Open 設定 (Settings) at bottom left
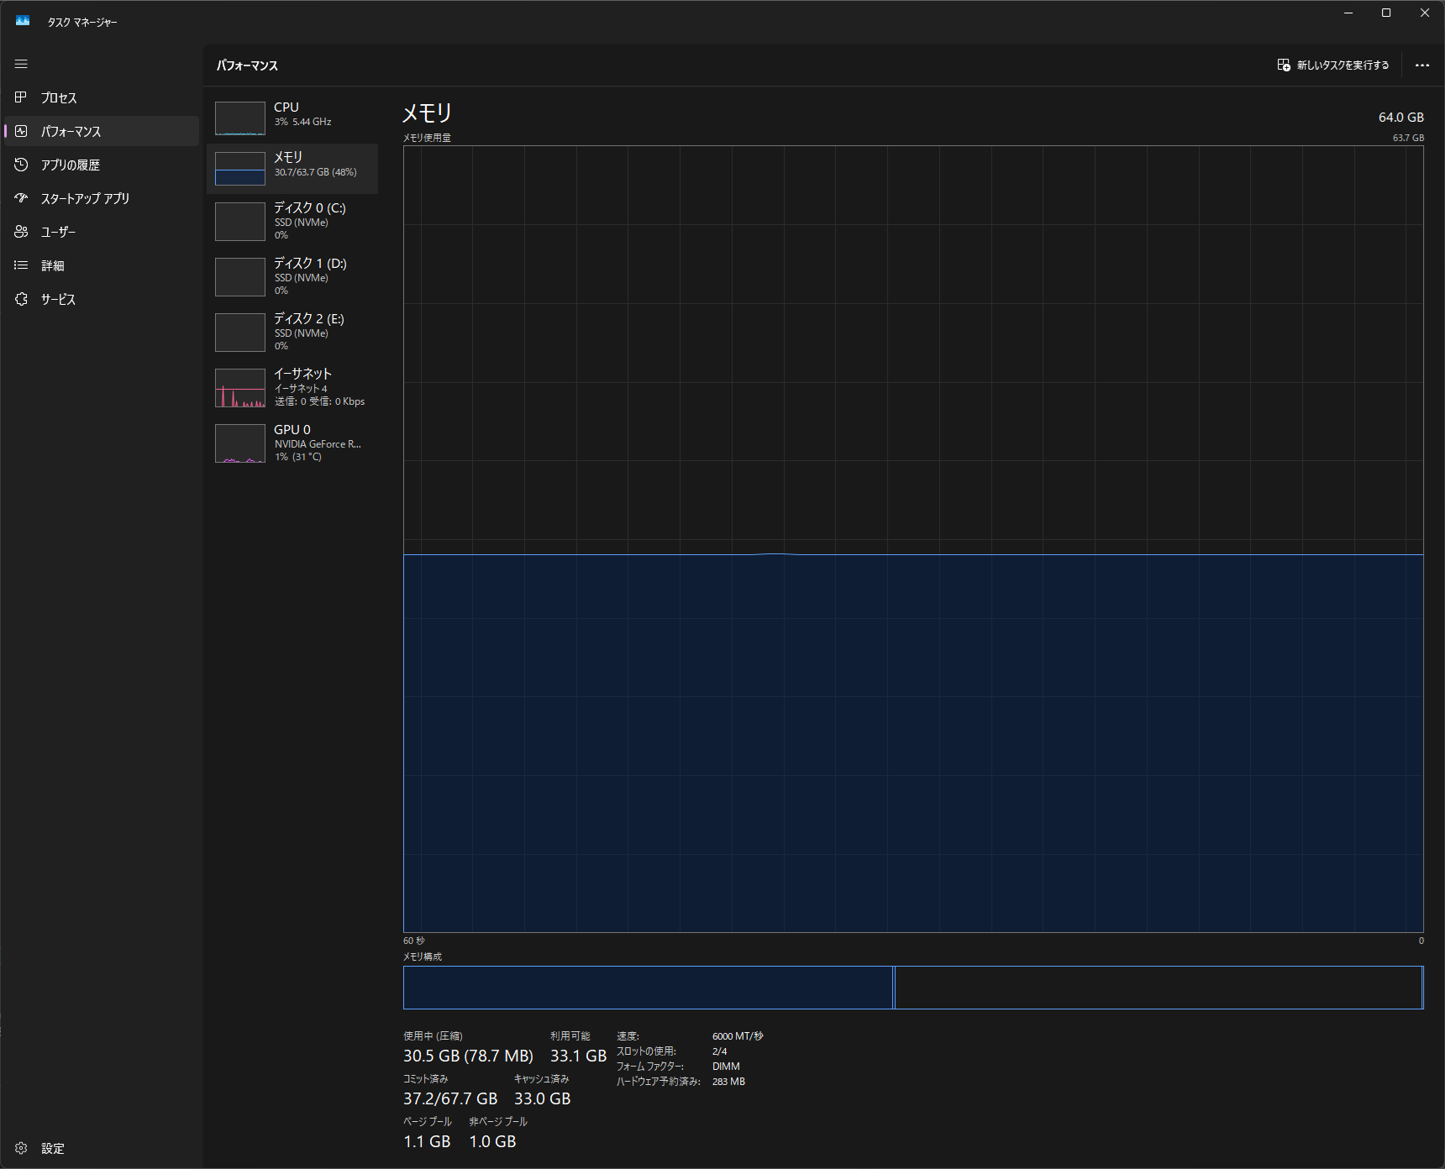1445x1169 pixels. coord(52,1148)
